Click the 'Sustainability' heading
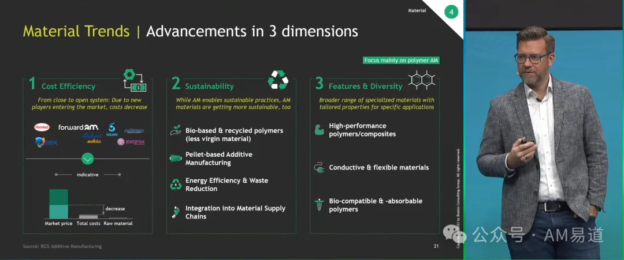Image resolution: width=624 pixels, height=260 pixels. tap(209, 86)
